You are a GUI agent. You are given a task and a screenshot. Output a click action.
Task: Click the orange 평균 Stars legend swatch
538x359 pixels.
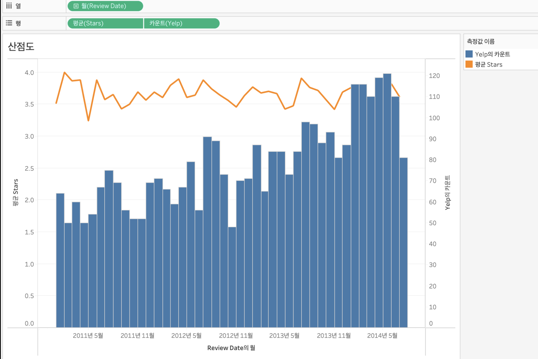click(469, 64)
